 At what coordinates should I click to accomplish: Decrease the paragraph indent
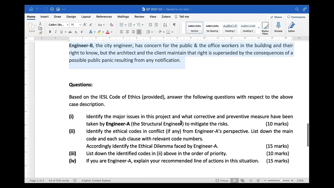pyautogui.click(x=150, y=25)
